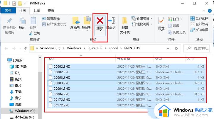Click Select all (全部选择)
The image size is (214, 119).
tap(199, 18)
